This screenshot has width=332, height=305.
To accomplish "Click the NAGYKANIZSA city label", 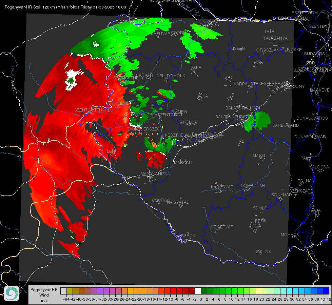I will click(x=155, y=174).
